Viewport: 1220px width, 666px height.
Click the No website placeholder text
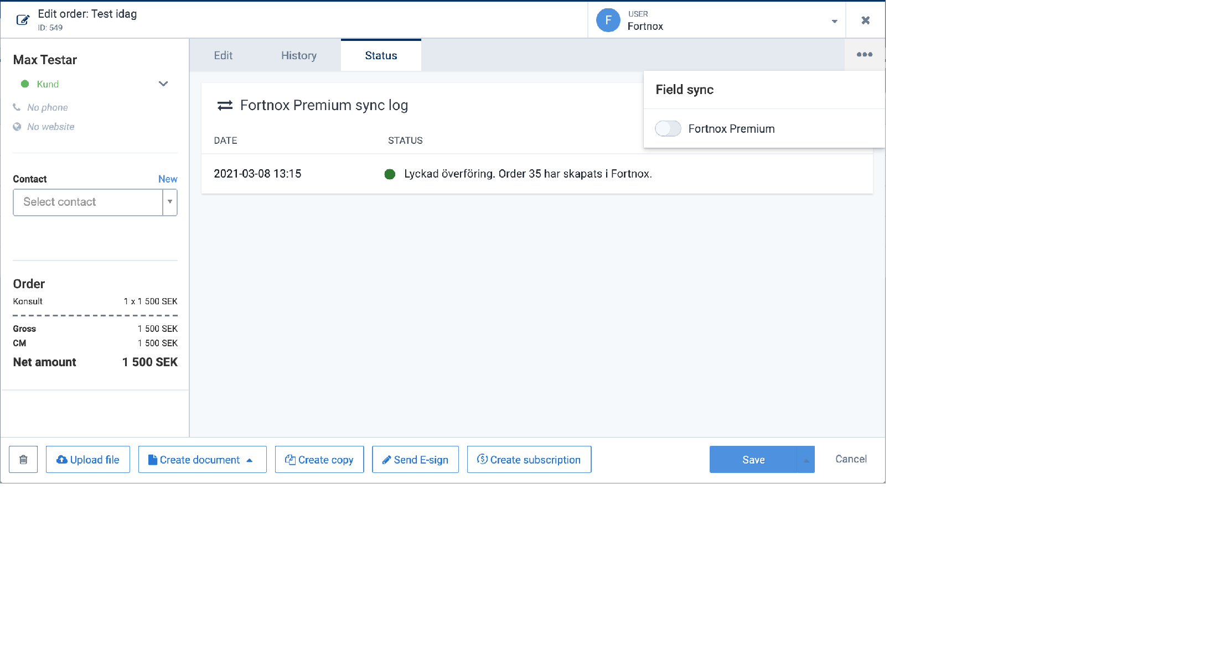point(51,127)
